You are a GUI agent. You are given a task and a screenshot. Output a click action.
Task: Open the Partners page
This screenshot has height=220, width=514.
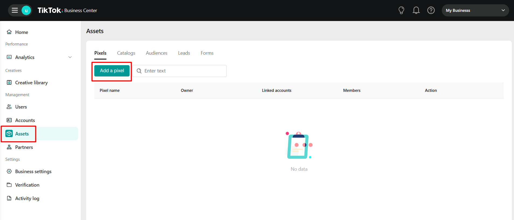[24, 147]
